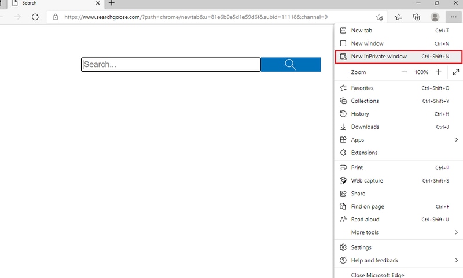Screen dimensions: 463x278
Task: Expand Help and feedback submenu
Action: (398, 260)
